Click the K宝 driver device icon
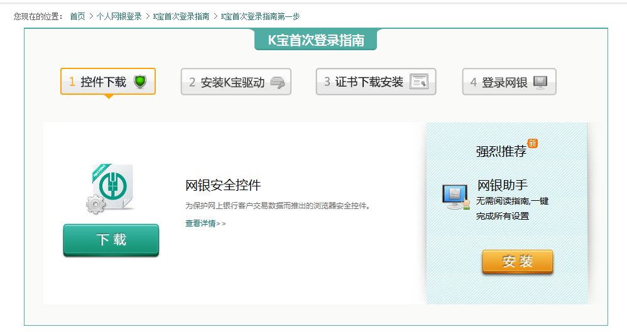627x332 pixels. coord(278,82)
